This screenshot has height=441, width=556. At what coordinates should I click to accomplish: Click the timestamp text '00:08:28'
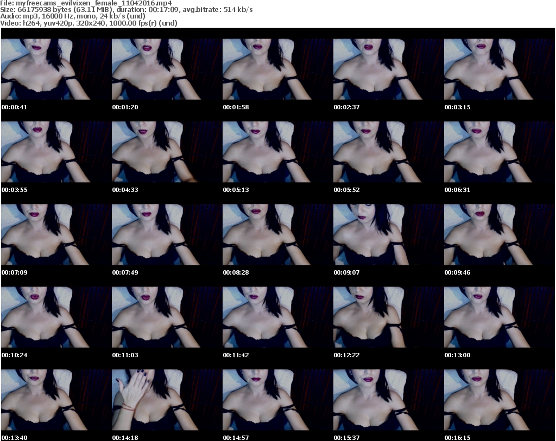pos(236,272)
